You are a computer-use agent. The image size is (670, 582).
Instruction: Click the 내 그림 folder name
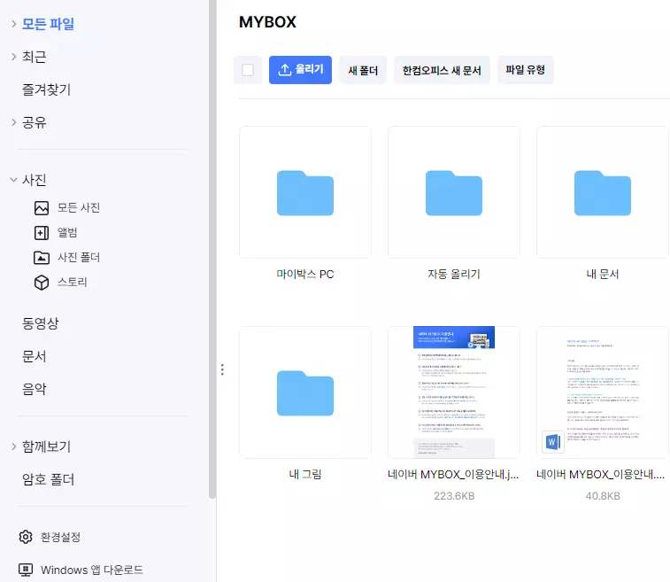[305, 474]
